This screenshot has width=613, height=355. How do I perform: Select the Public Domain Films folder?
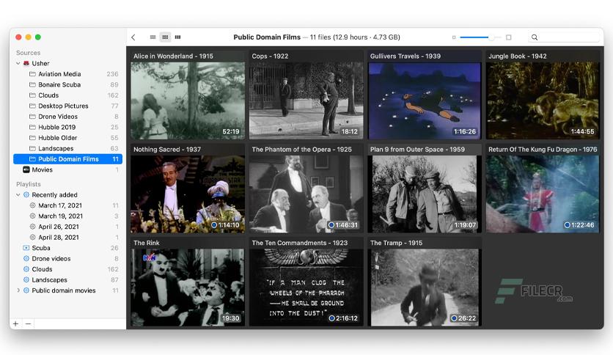pos(68,159)
